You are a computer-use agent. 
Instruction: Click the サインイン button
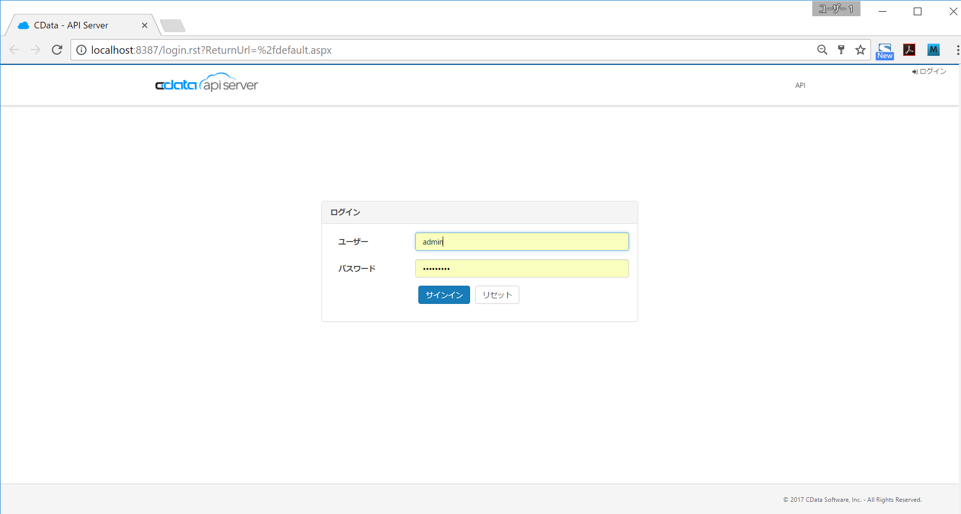click(x=444, y=295)
